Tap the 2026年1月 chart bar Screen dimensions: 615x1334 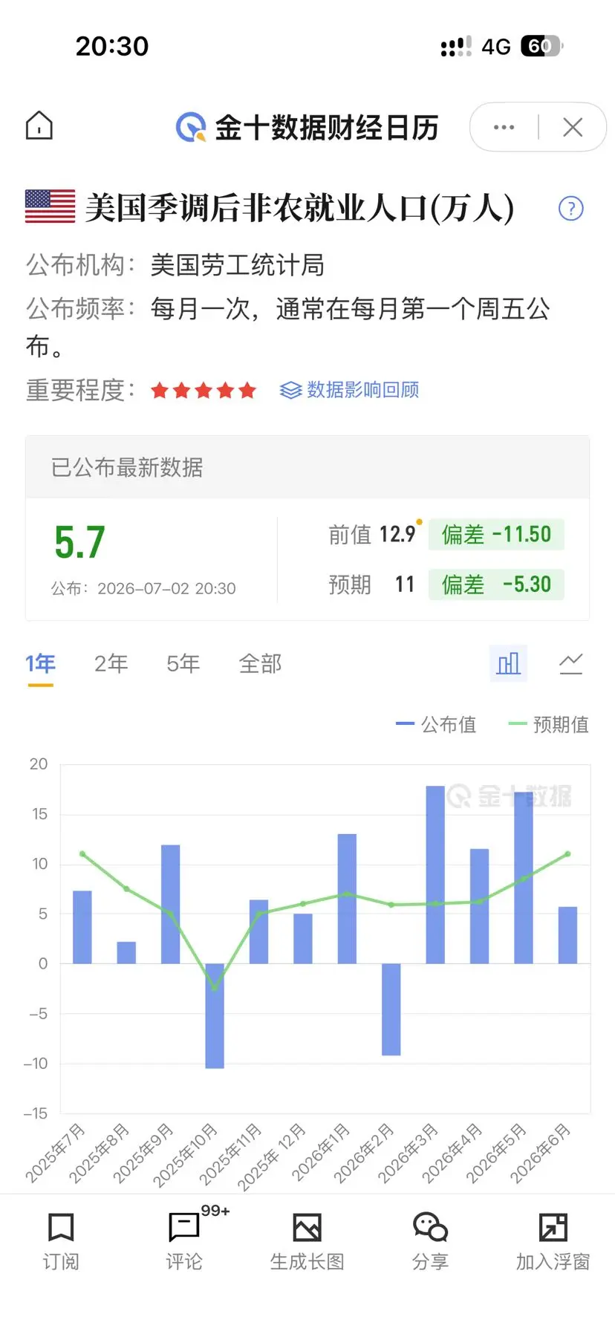pos(347,899)
